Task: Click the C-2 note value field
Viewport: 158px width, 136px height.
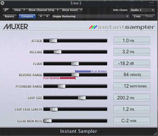Action: click(132, 121)
